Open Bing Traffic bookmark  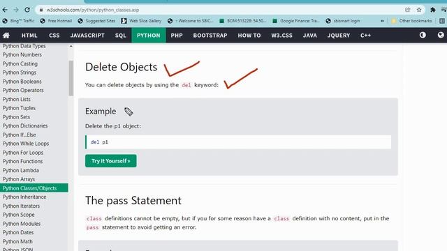tap(18, 21)
